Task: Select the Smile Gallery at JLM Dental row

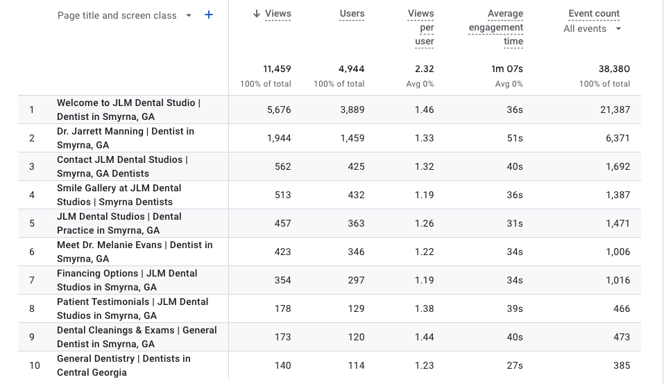Action: pos(330,195)
